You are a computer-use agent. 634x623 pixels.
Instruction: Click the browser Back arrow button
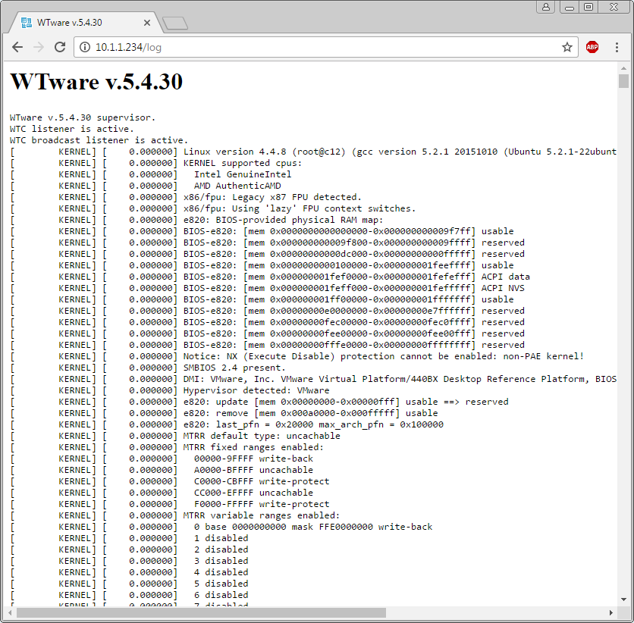[x=17, y=47]
